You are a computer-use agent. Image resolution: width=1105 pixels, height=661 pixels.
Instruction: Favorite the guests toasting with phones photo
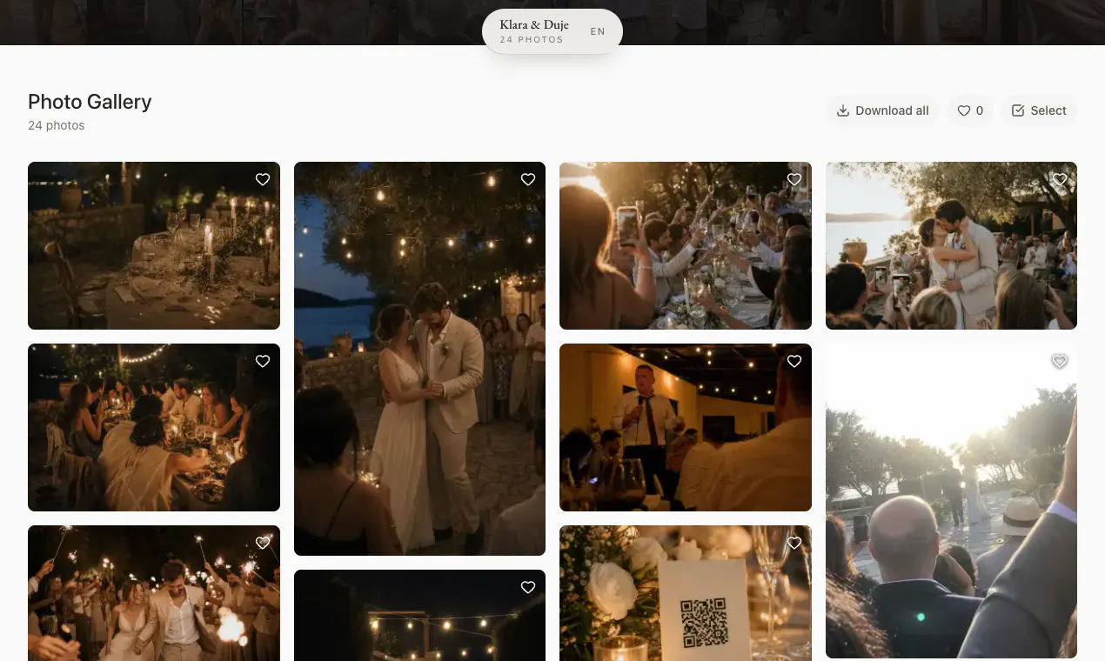pos(794,179)
